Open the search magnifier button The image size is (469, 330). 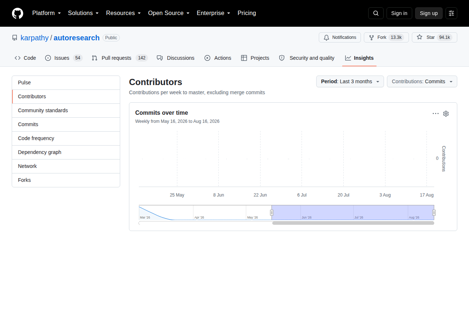pyautogui.click(x=376, y=13)
